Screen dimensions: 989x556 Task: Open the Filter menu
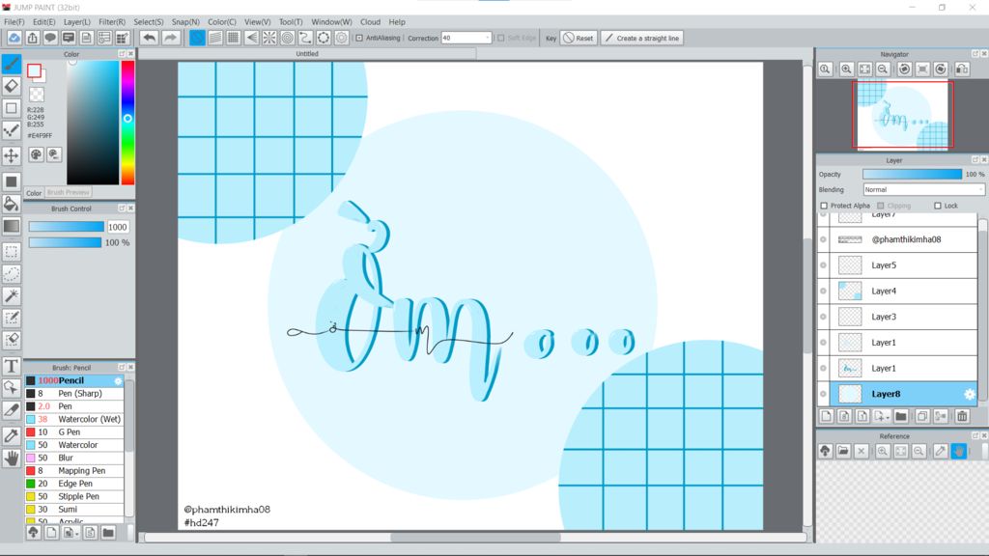[112, 22]
